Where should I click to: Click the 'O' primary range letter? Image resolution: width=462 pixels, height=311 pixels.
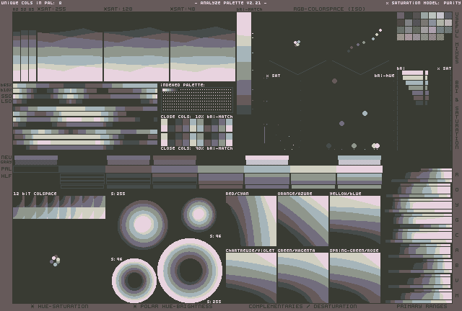pos(457,190)
